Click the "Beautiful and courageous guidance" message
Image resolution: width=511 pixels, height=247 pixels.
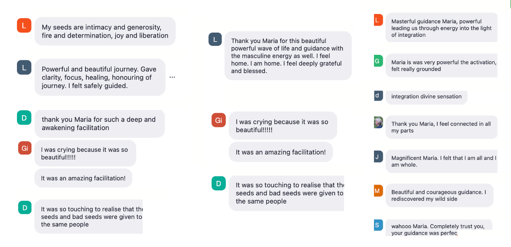pos(439,195)
